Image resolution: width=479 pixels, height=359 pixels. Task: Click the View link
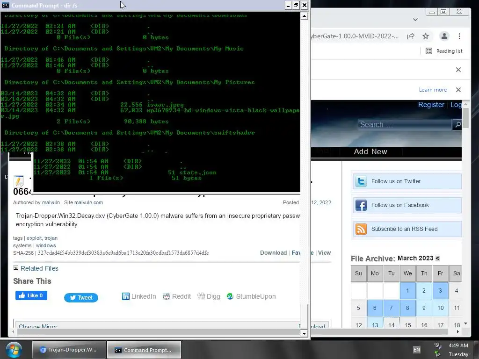tap(325, 253)
